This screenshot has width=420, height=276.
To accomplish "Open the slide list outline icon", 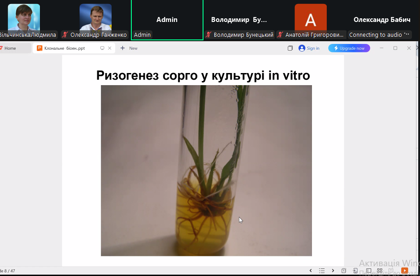I will (321, 271).
